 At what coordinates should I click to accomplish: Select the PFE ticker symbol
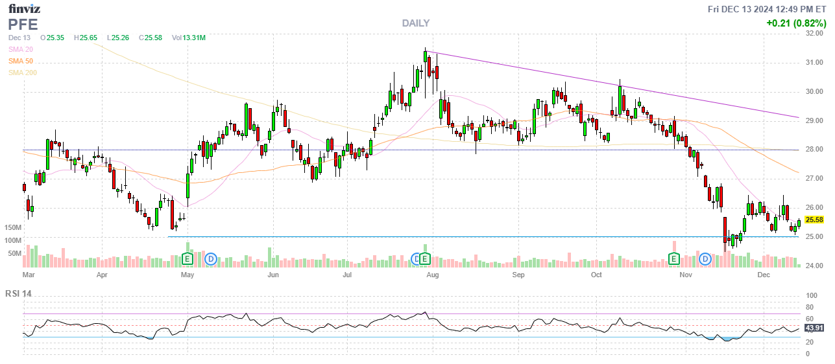point(23,25)
